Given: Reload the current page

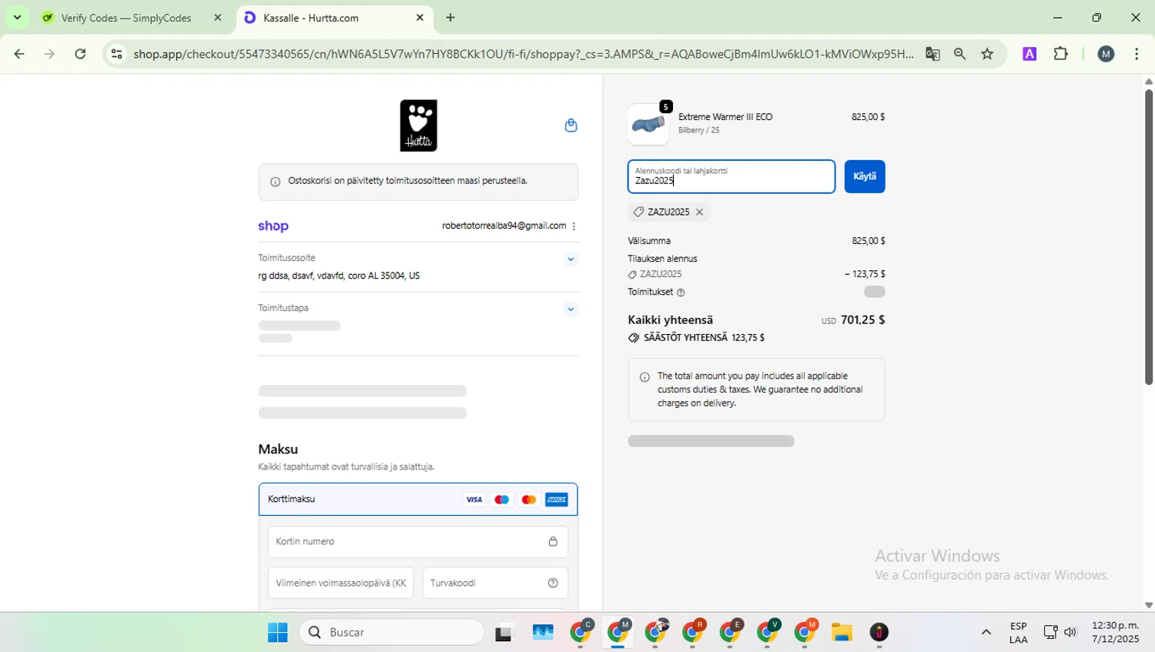Looking at the screenshot, I should pos(80,54).
